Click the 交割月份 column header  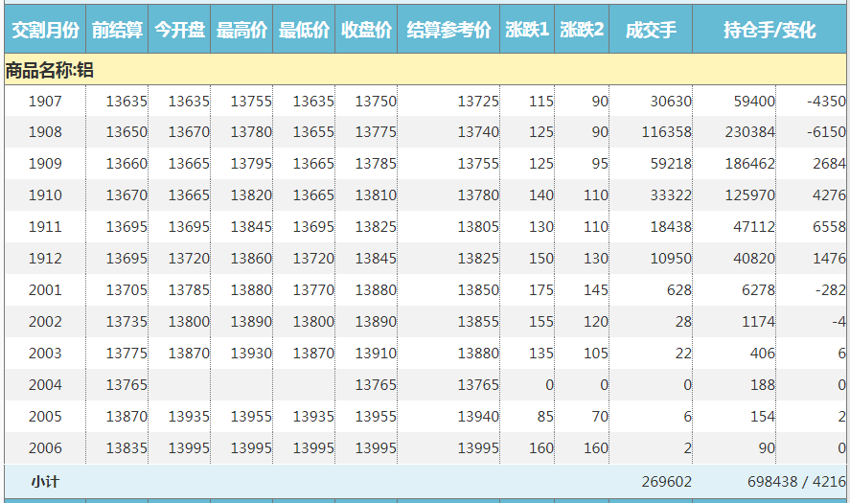point(44,31)
